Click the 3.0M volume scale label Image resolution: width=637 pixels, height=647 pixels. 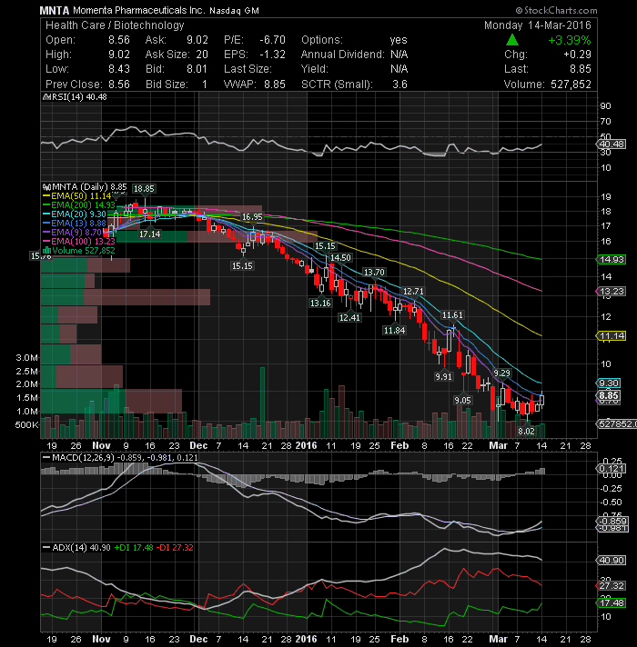[x=27, y=357]
